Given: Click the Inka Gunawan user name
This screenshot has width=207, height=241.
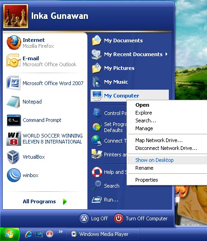Looking at the screenshot, I should point(60,16).
